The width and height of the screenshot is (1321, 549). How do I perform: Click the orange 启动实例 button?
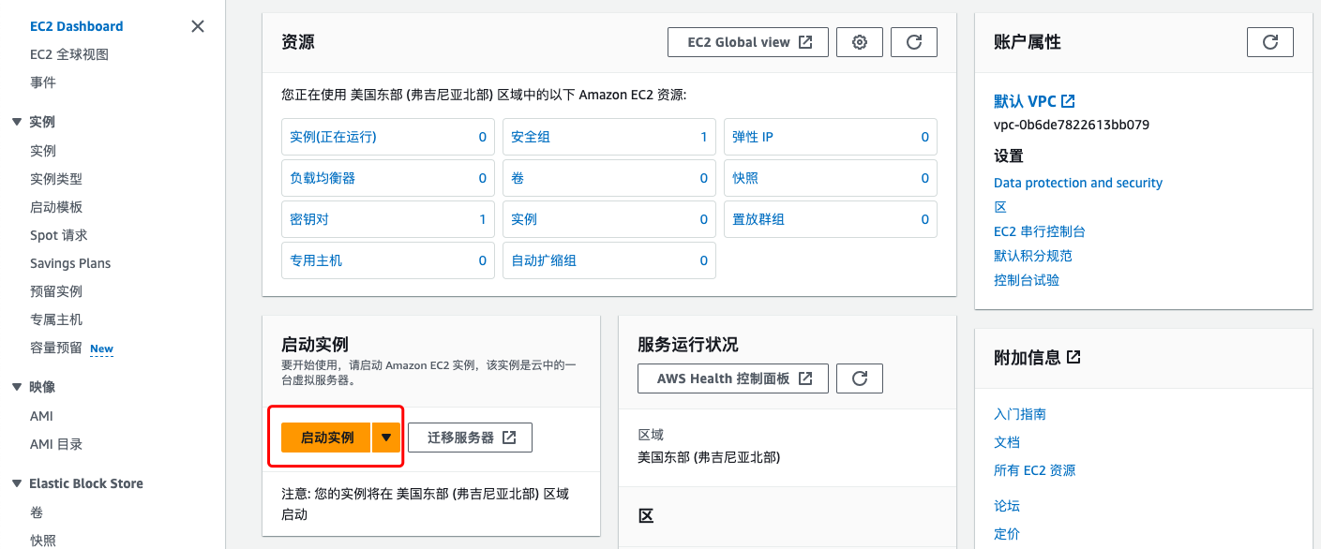pyautogui.click(x=326, y=438)
